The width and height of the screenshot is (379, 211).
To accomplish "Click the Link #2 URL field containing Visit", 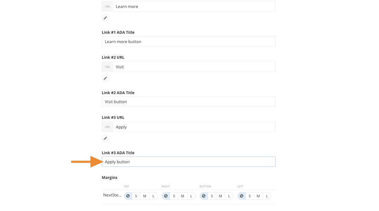I will (194, 67).
